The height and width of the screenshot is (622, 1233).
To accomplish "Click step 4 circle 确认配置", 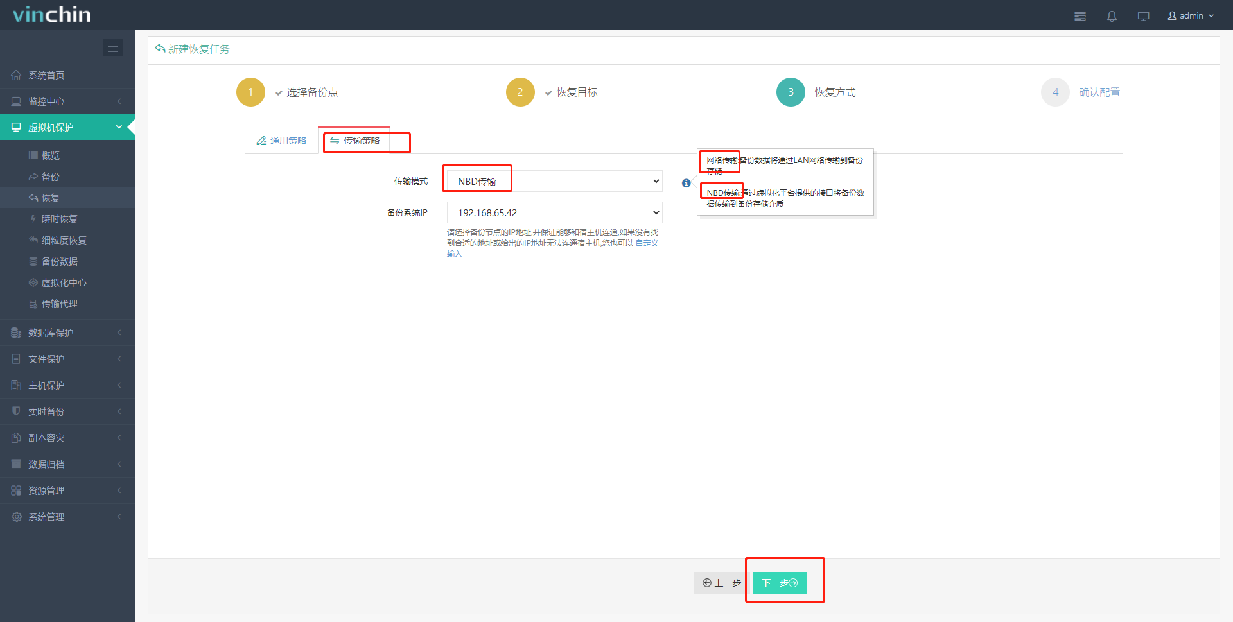I will point(1055,92).
